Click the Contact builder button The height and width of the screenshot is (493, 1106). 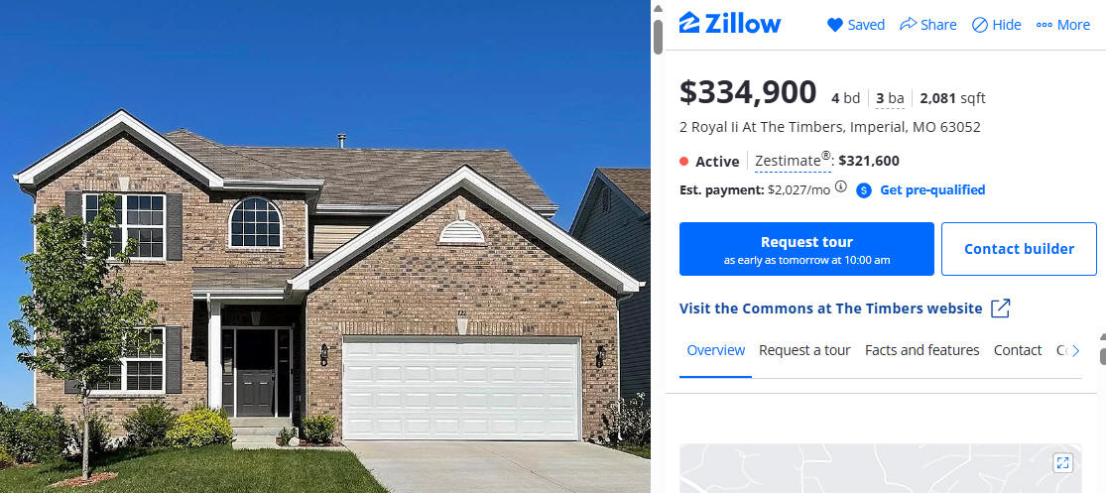[x=1020, y=249]
